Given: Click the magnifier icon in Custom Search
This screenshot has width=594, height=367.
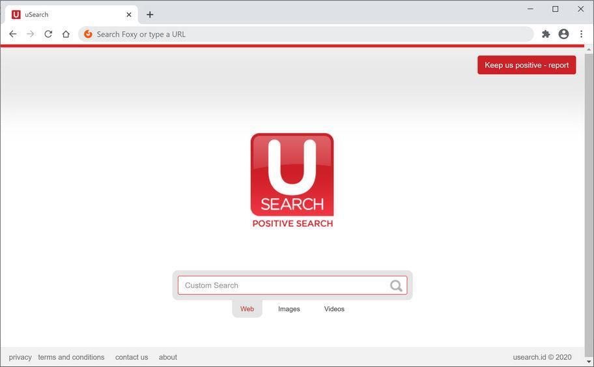Looking at the screenshot, I should coord(396,286).
